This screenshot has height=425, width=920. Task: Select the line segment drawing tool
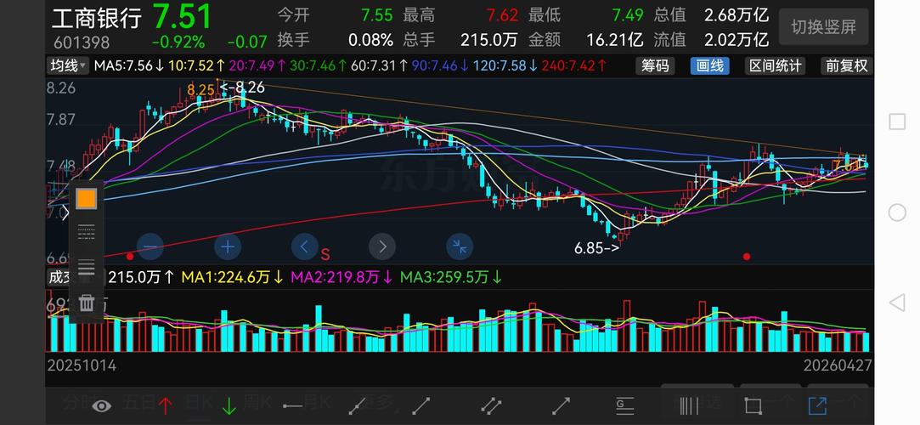point(421,405)
